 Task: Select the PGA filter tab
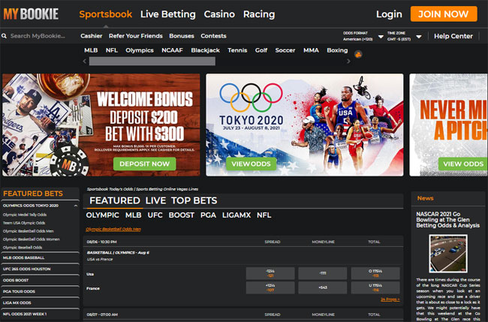click(x=208, y=215)
